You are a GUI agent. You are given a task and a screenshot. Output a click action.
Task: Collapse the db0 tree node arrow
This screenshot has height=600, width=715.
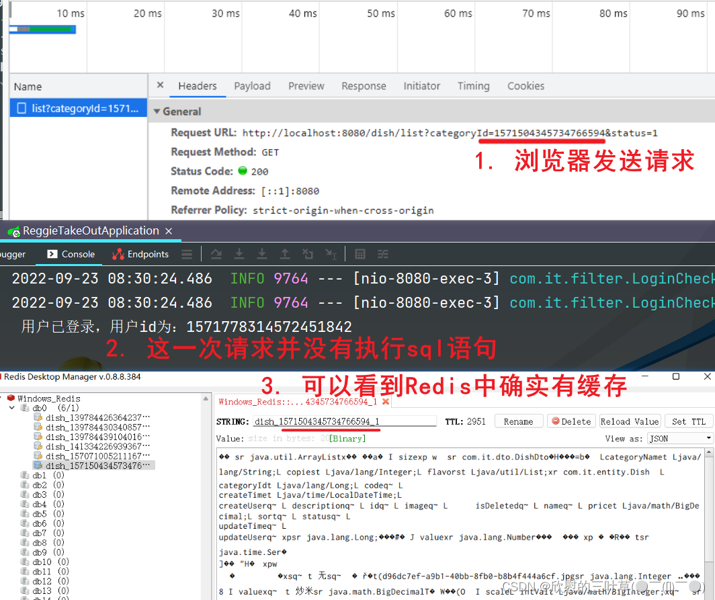coord(12,408)
